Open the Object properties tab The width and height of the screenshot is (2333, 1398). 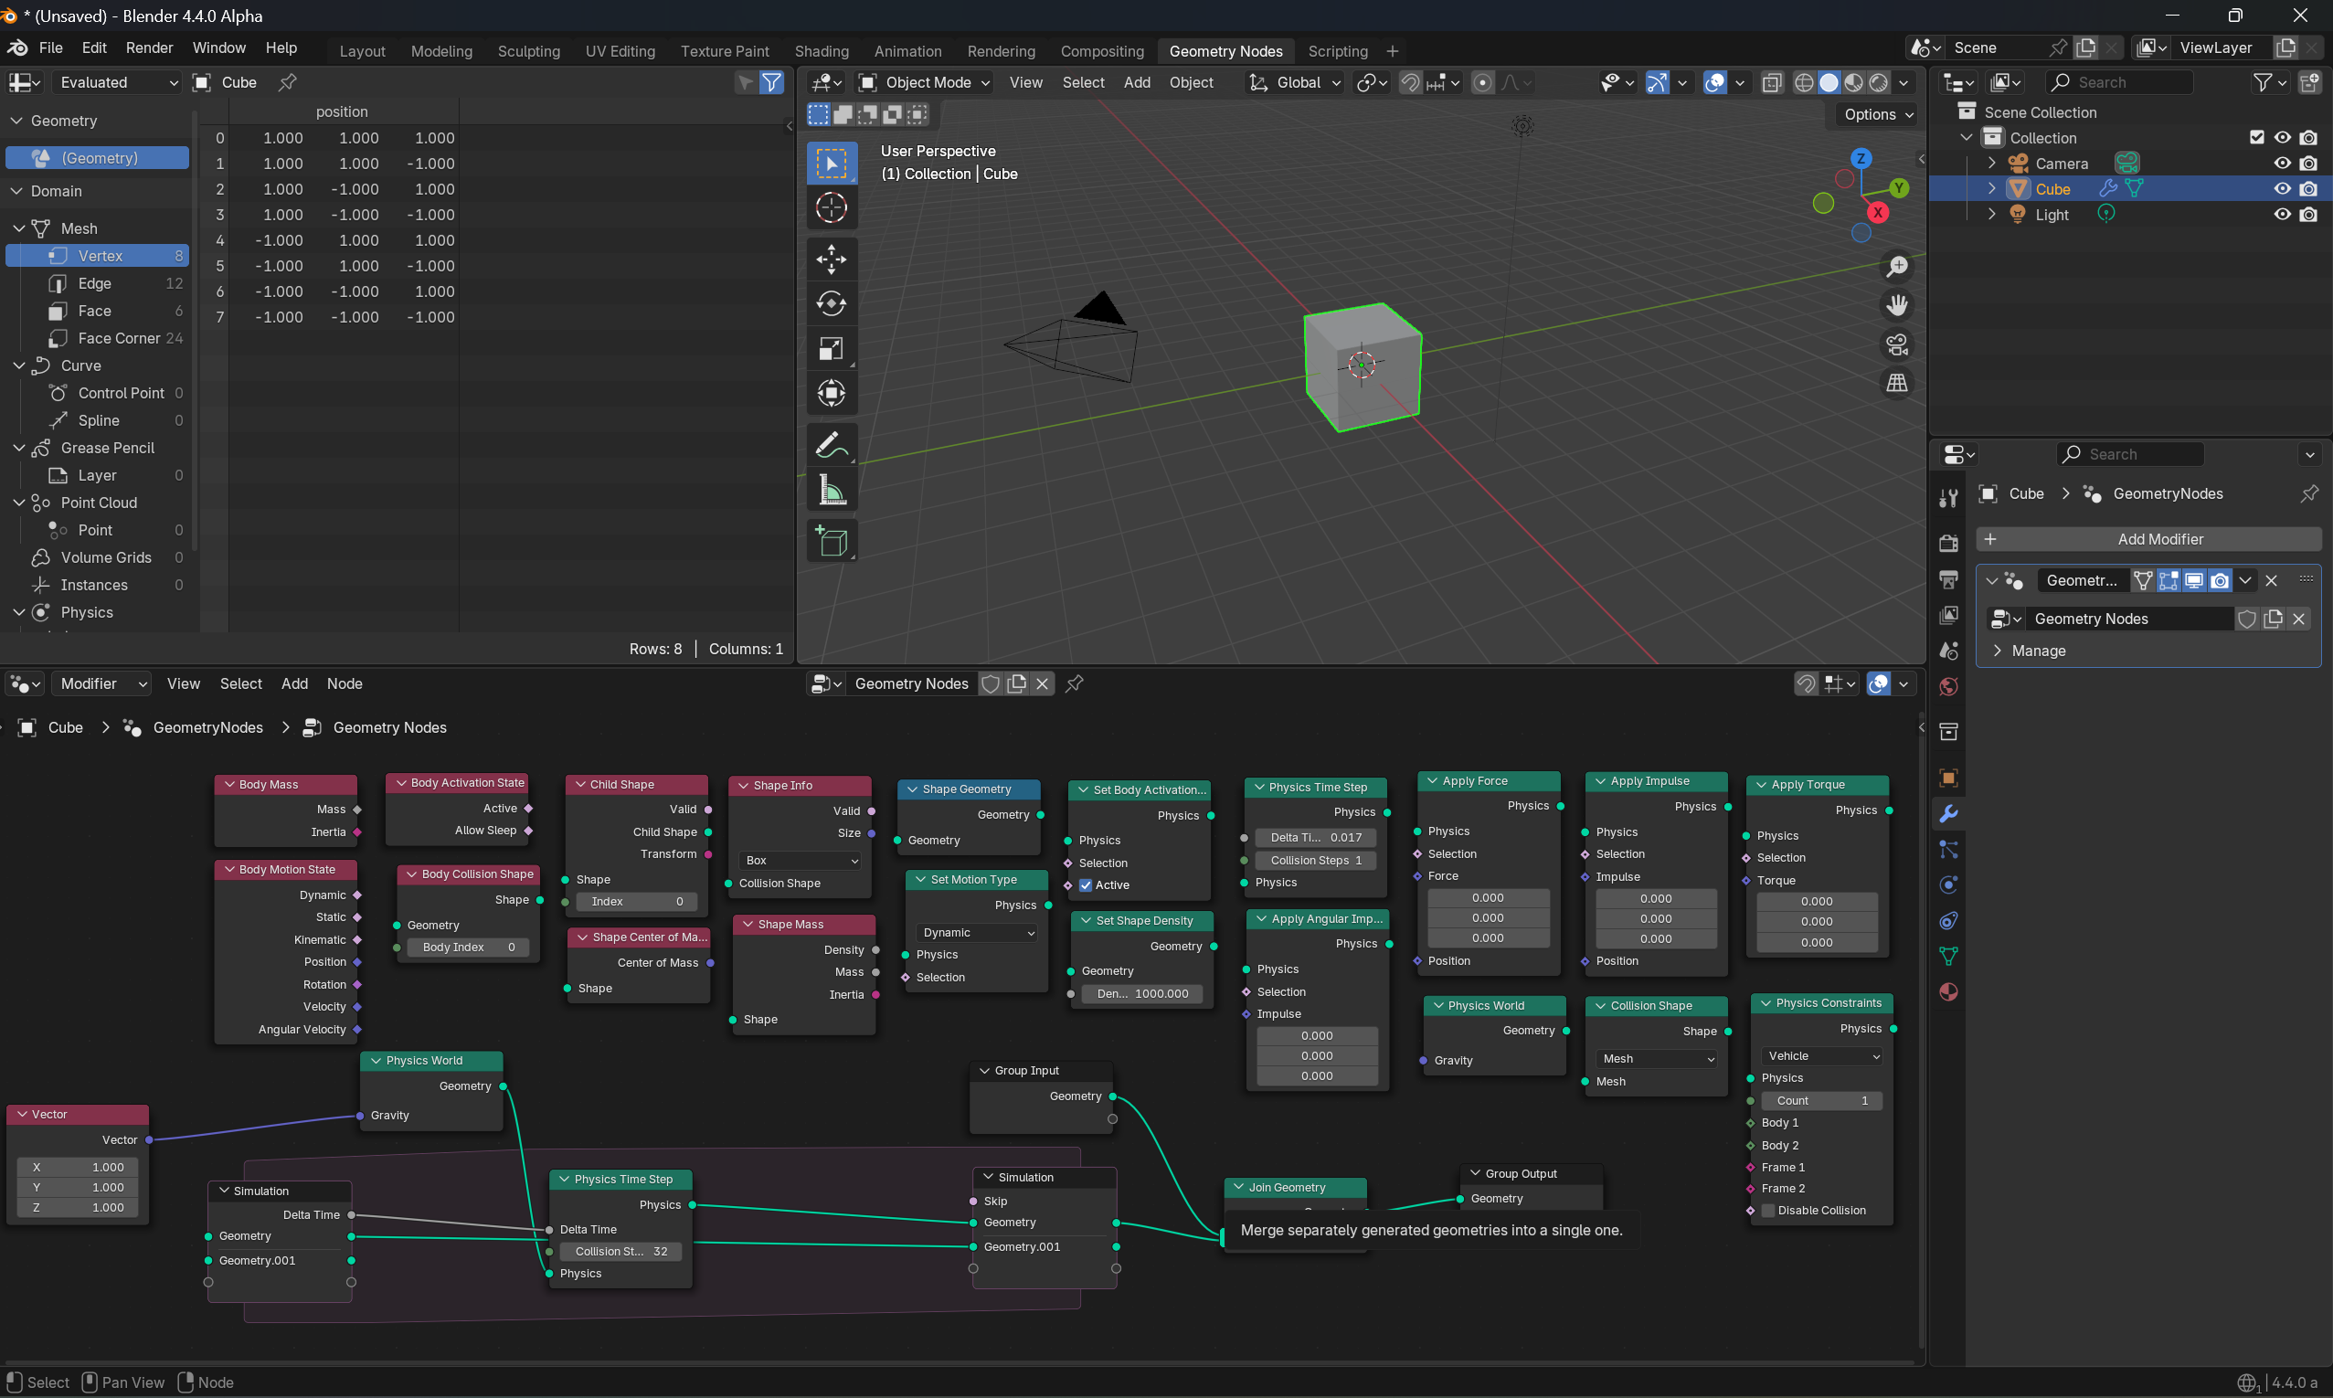[1947, 778]
